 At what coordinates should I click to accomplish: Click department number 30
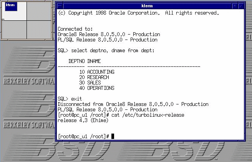82,83
